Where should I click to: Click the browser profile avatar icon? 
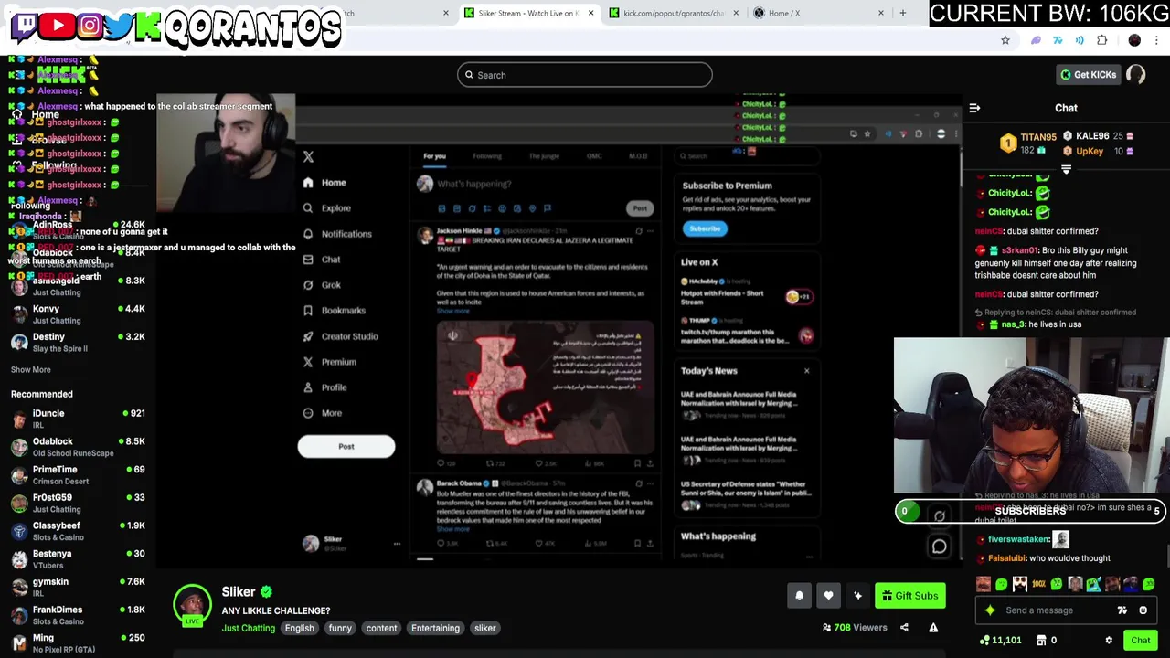[x=1134, y=40]
